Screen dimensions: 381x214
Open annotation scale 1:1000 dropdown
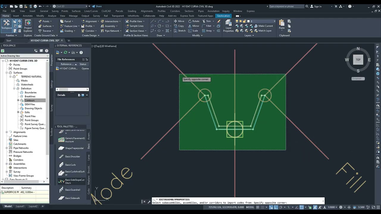pos(332,207)
